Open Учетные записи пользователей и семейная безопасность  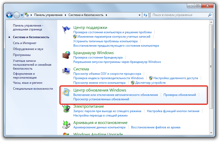tap(32, 65)
